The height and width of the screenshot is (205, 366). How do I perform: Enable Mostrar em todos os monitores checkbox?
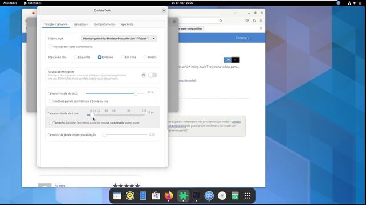pyautogui.click(x=51, y=47)
